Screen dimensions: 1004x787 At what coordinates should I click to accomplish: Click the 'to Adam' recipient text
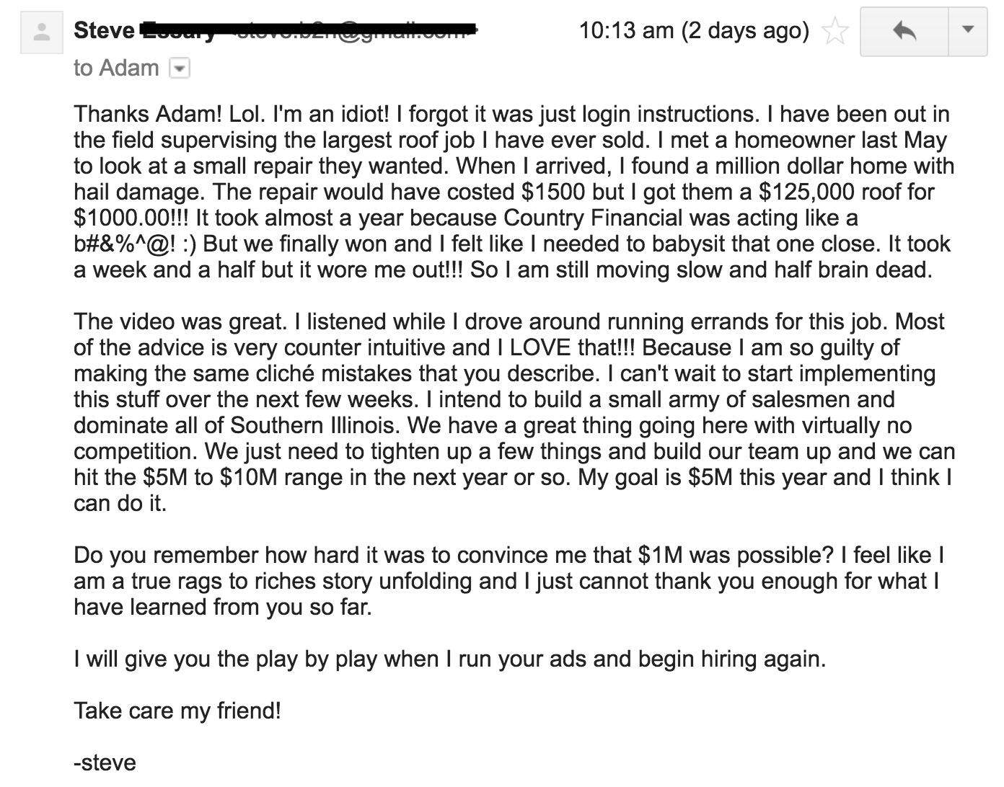click(116, 68)
